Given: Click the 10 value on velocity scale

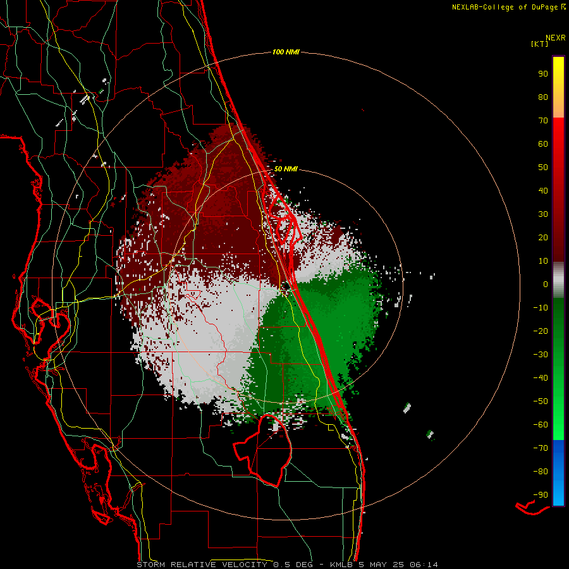Looking at the screenshot, I should (543, 261).
